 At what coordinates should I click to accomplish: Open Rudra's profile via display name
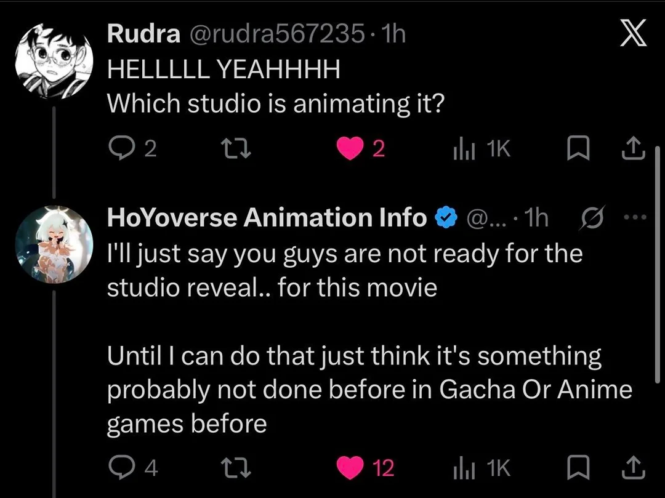pos(143,33)
